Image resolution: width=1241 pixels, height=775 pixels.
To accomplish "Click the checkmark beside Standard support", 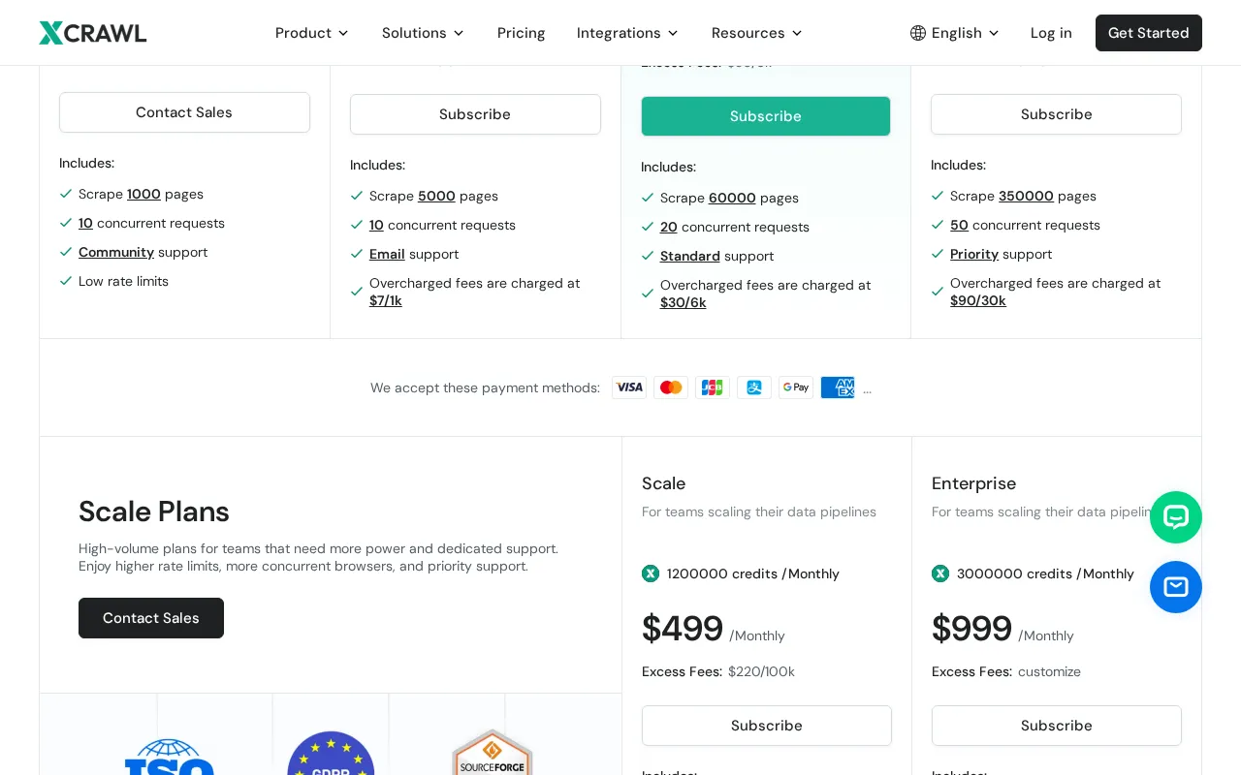I will point(648,256).
